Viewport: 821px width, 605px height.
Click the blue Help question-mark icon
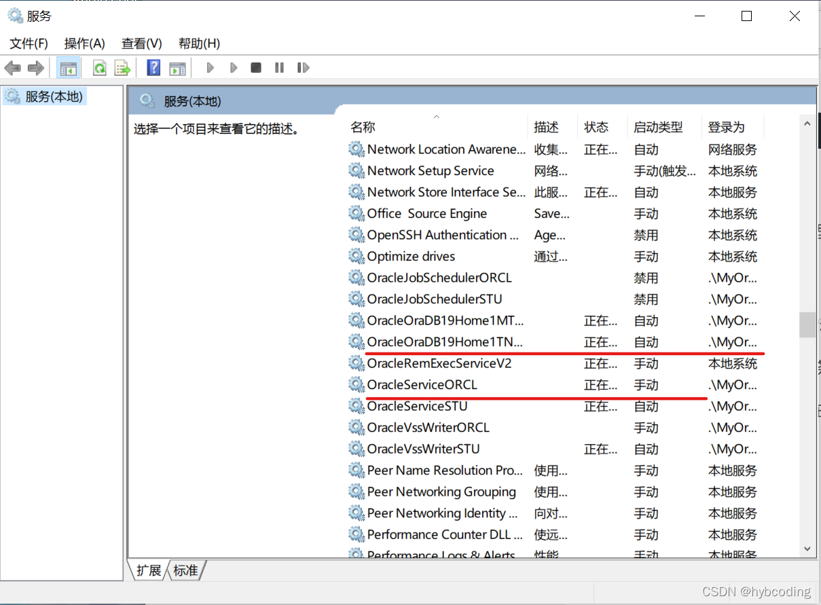154,68
